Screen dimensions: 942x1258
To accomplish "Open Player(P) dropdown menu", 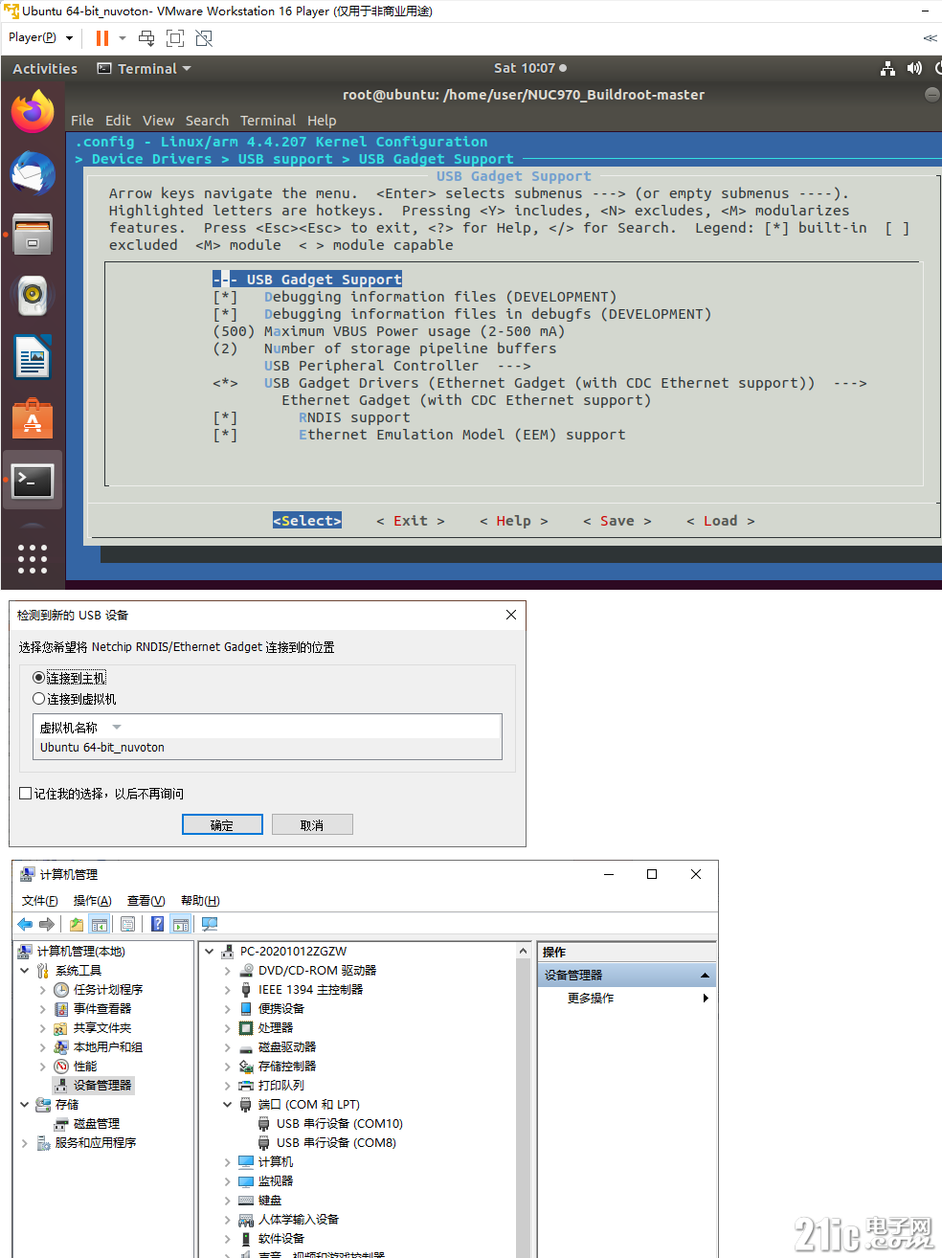I will pyautogui.click(x=41, y=38).
